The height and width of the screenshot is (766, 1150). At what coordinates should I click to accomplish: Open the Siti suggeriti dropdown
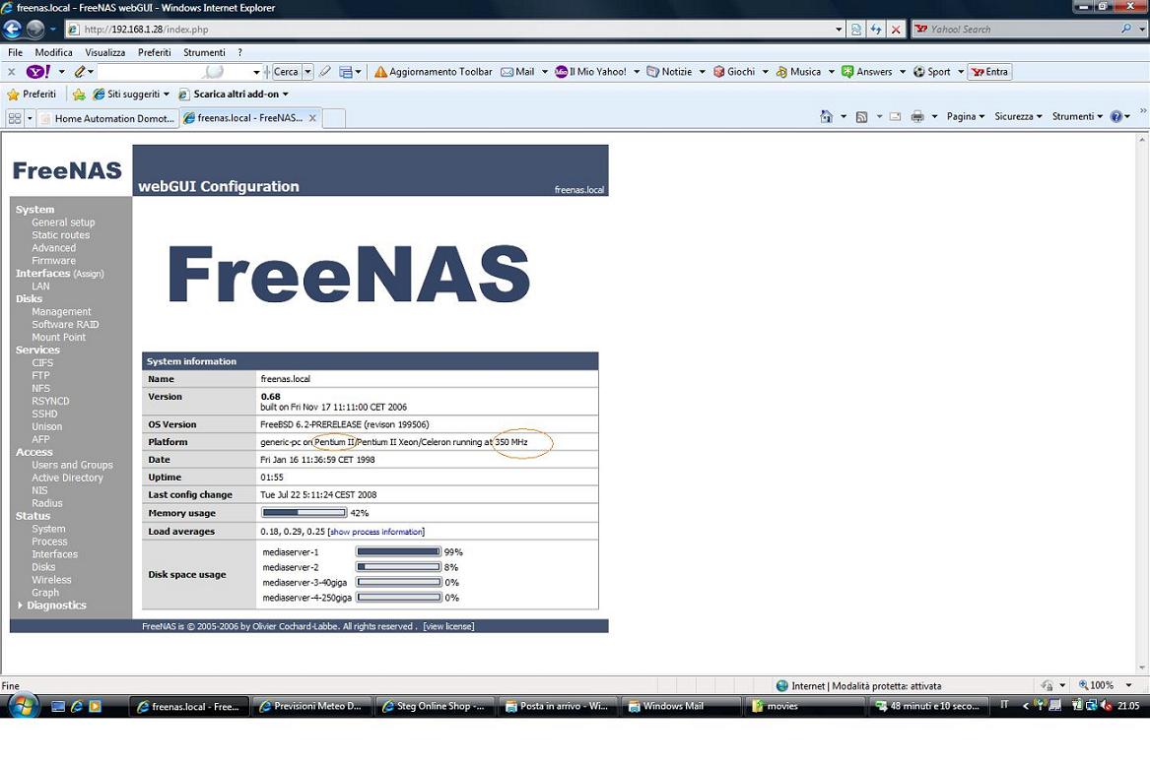[131, 94]
